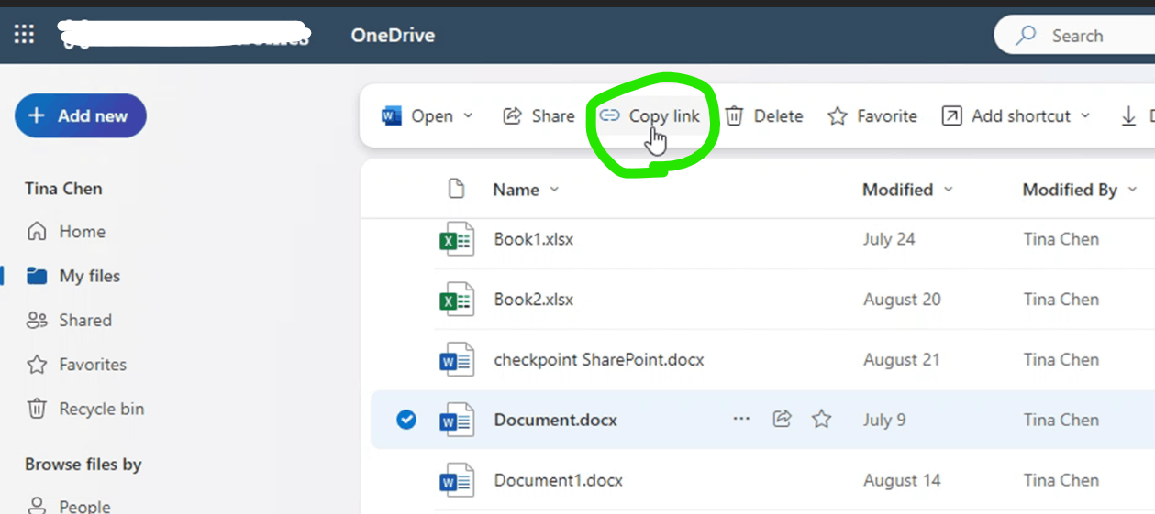Click July 9 date on Document.docx row
This screenshot has width=1155, height=514.
point(884,420)
